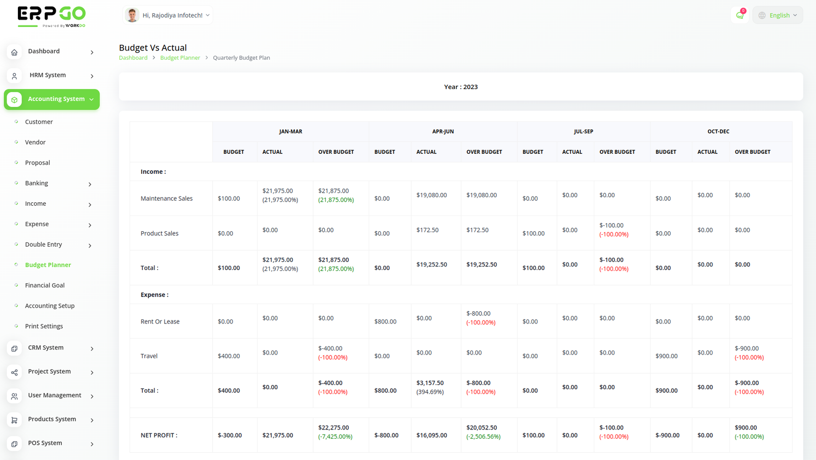This screenshot has height=460, width=816.
Task: Click the Dashboard home icon in sidebar
Action: point(14,52)
